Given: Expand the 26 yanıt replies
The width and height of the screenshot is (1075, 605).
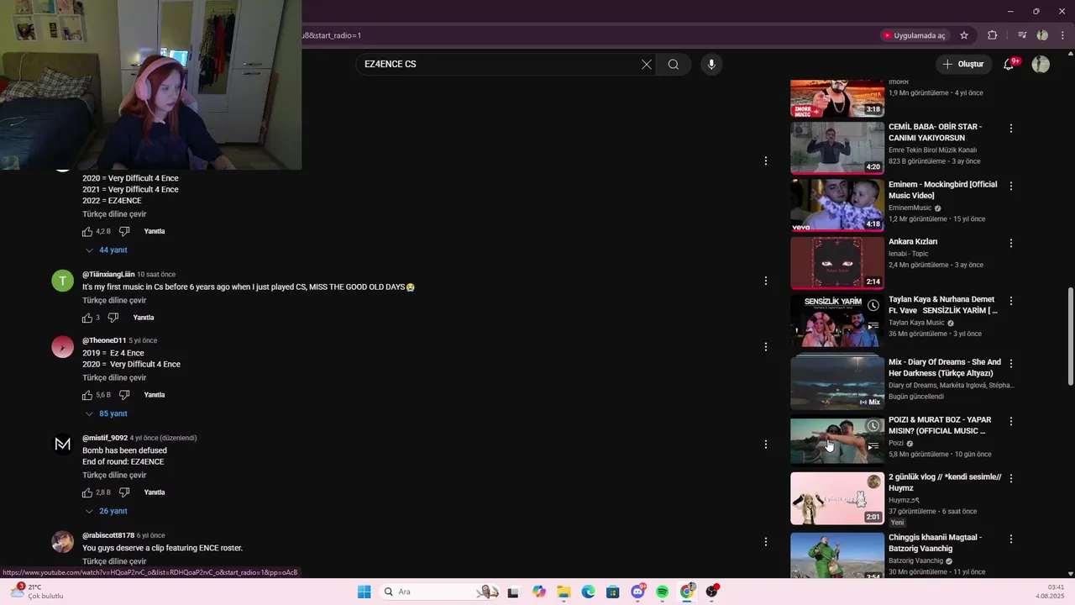Looking at the screenshot, I should coord(107,512).
